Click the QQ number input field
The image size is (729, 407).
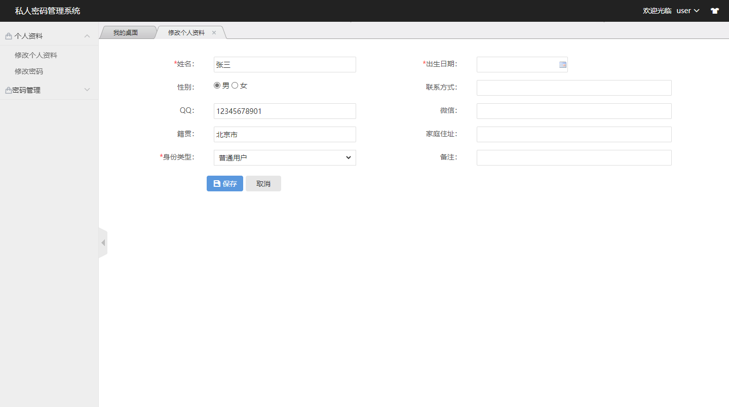click(x=284, y=111)
